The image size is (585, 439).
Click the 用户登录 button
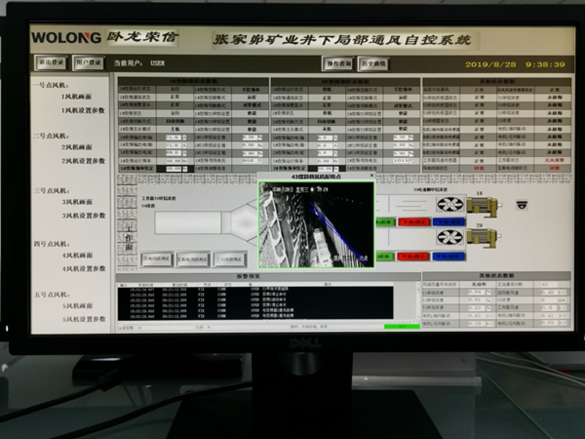[x=89, y=63]
